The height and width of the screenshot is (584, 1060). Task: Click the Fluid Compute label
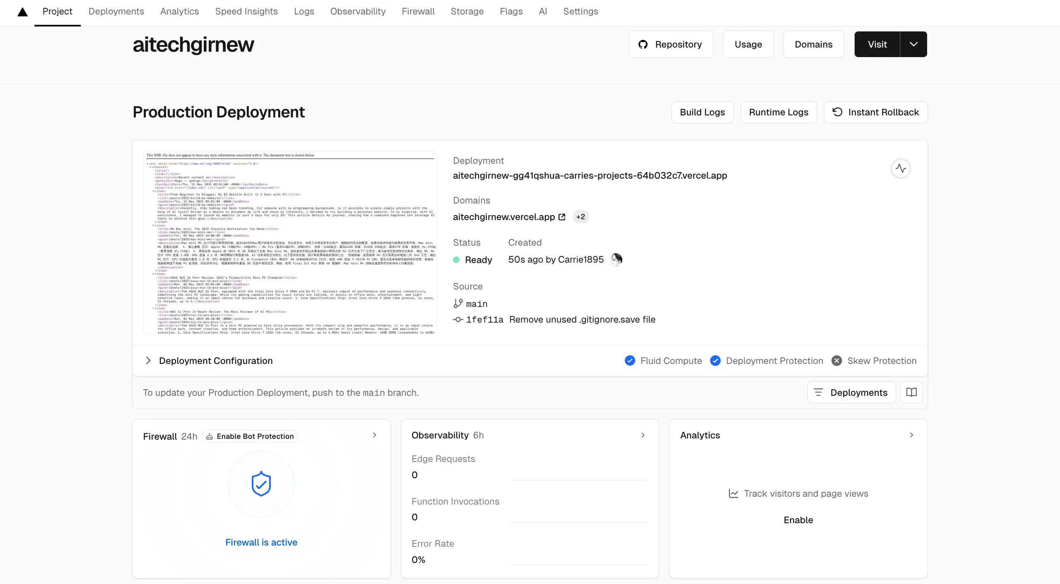coord(671,361)
